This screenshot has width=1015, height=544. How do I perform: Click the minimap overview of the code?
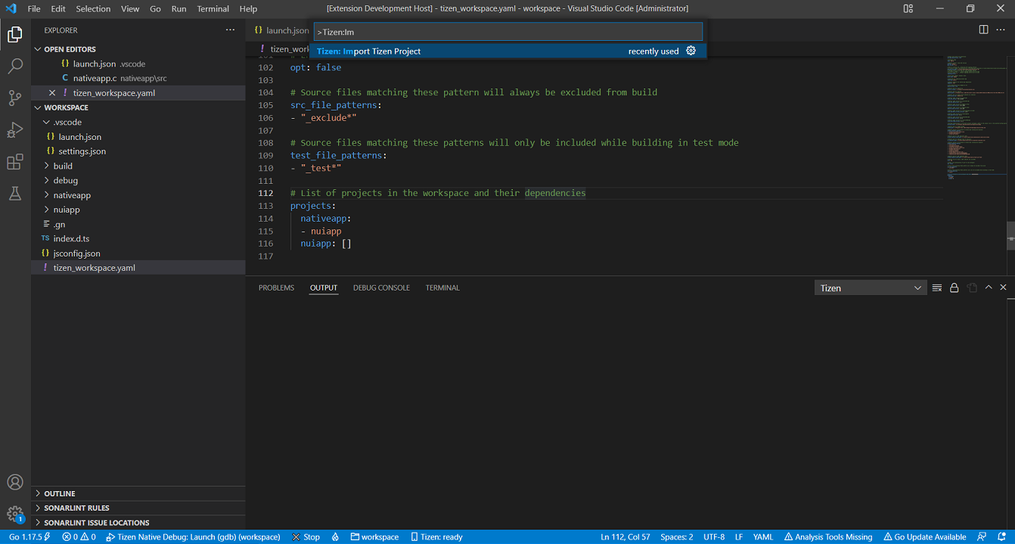tap(976, 113)
